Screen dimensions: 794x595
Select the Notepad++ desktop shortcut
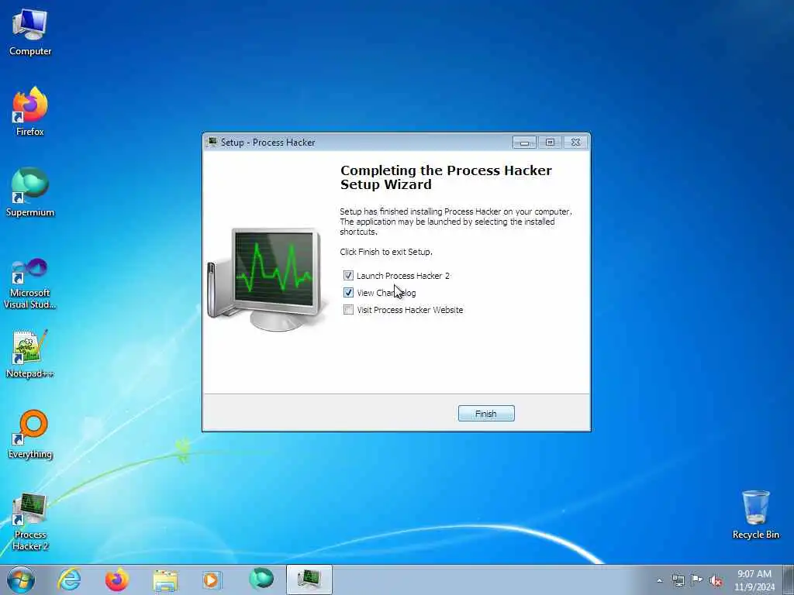30,354
